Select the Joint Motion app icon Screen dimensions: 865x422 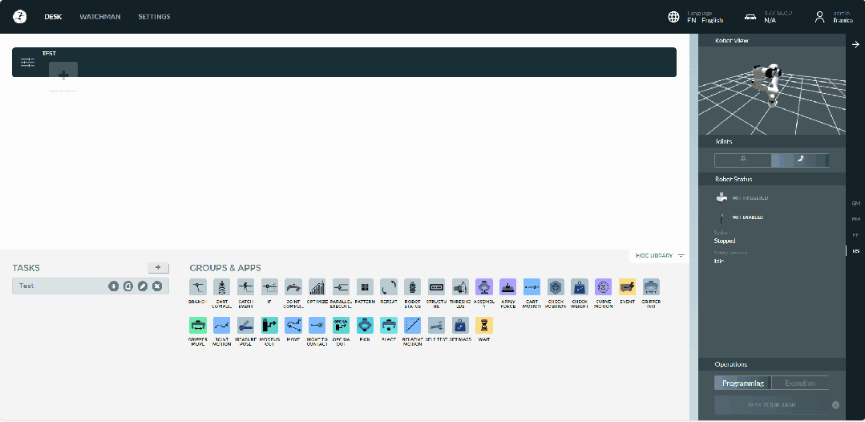[x=221, y=325]
